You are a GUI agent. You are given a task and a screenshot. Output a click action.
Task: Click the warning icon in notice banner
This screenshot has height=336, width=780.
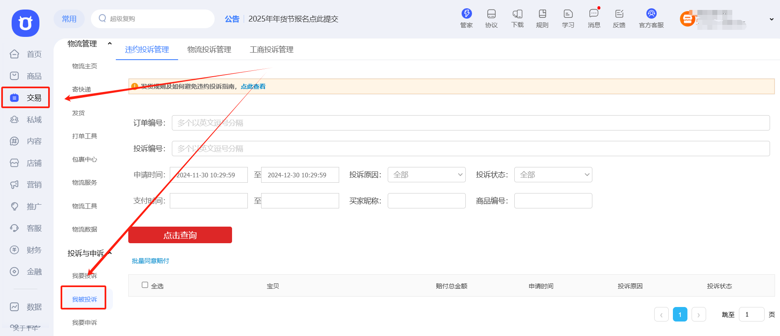pos(134,86)
